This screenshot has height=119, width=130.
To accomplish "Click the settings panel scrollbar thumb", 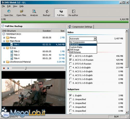I will (127, 50).
